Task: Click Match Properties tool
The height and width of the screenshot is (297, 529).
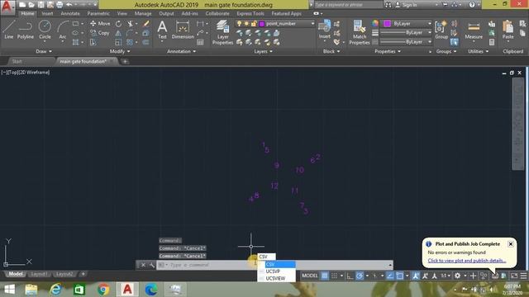Action: click(360, 32)
